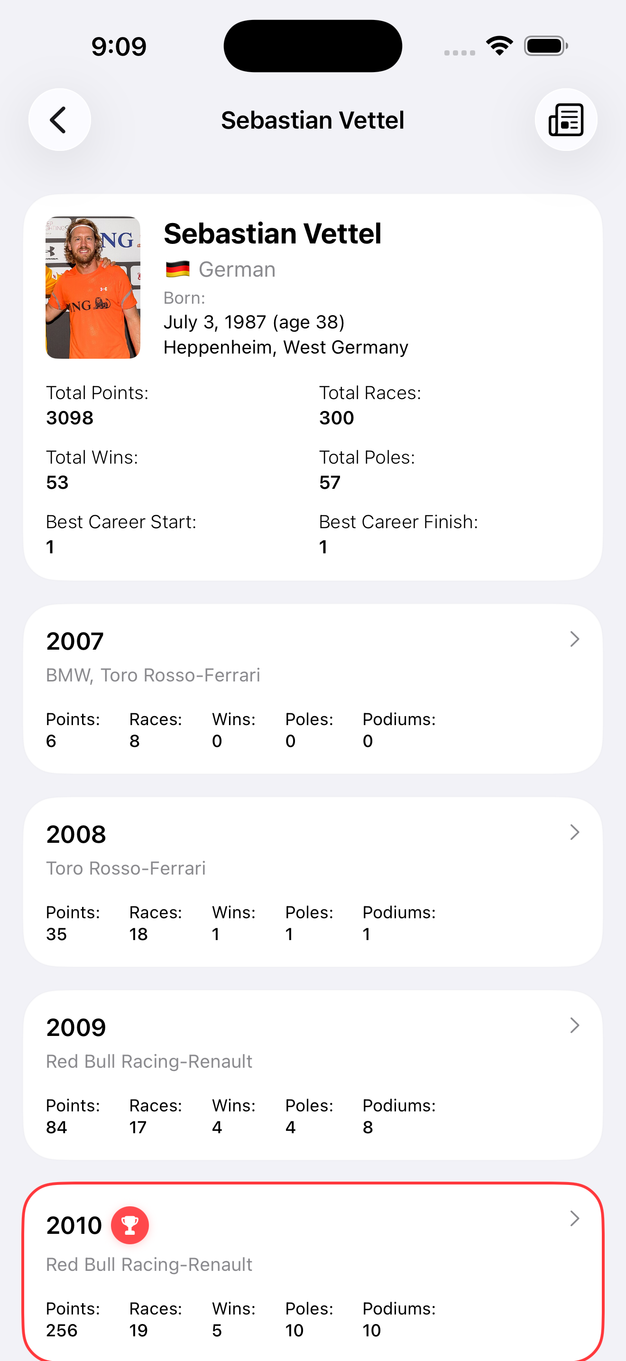
Task: Tap the Total Poles value 57
Action: (x=330, y=482)
